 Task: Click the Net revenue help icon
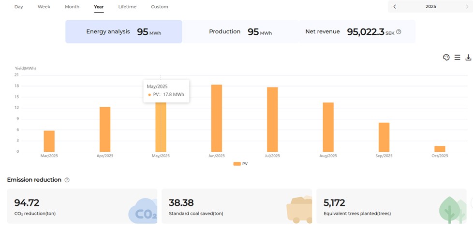click(399, 32)
